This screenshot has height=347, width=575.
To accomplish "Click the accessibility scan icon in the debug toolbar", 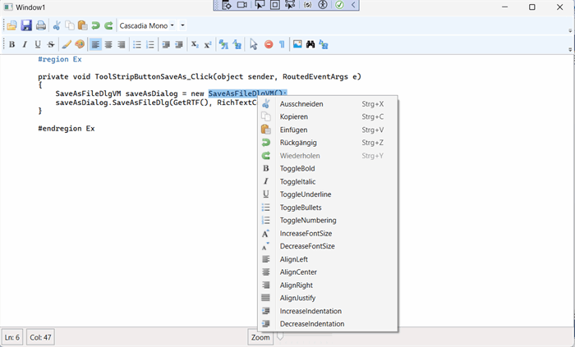I will pyautogui.click(x=323, y=5).
